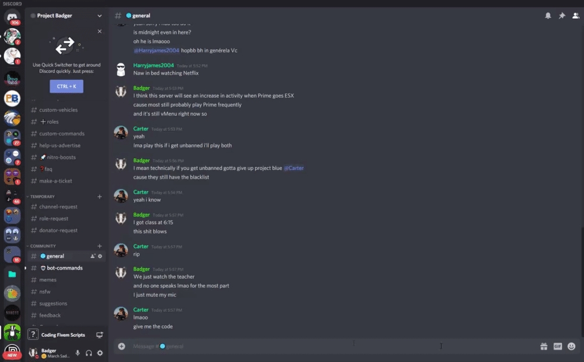Switch to the bot-commands channel
The width and height of the screenshot is (584, 362).
point(64,268)
